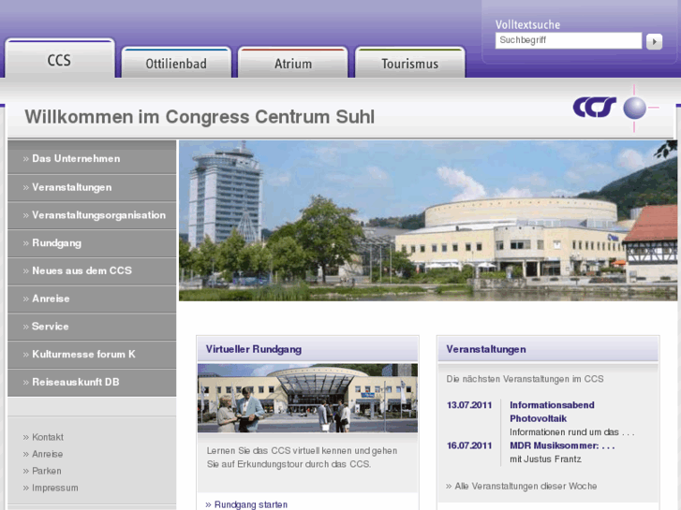Click the date 13.07.2011
681x510 pixels.
click(469, 405)
